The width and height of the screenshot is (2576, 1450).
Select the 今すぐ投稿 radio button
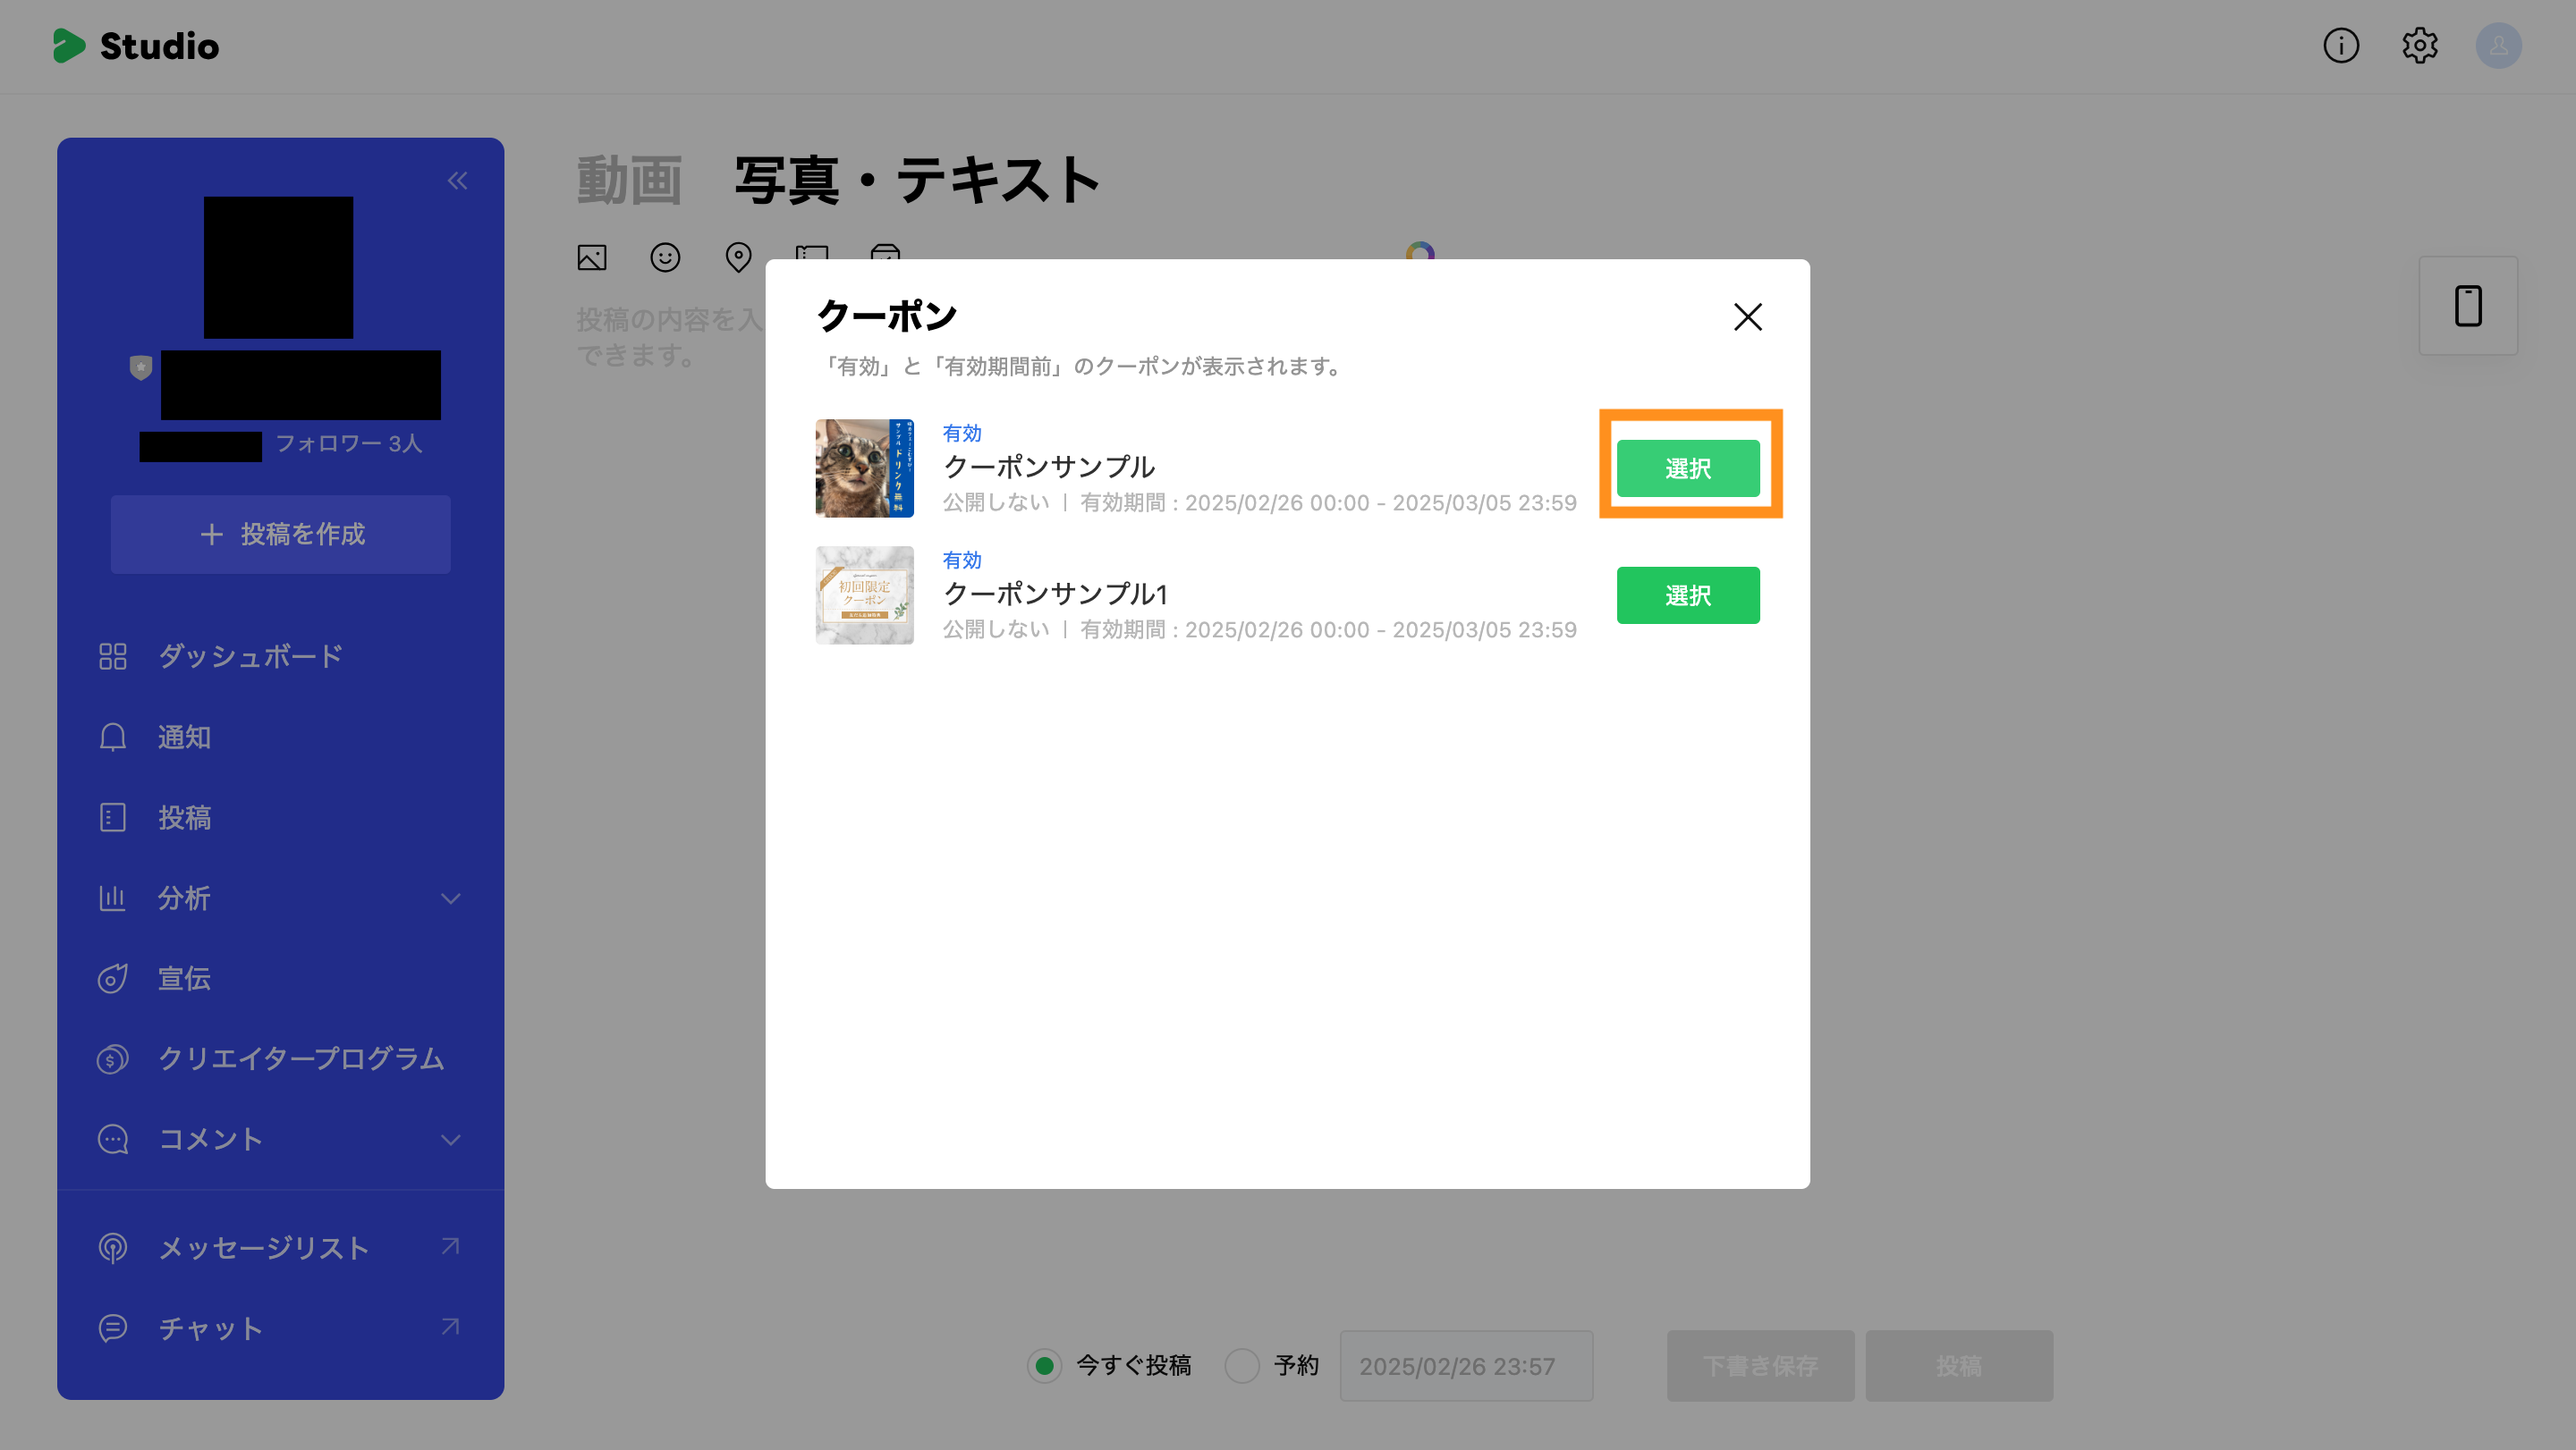(x=1044, y=1365)
